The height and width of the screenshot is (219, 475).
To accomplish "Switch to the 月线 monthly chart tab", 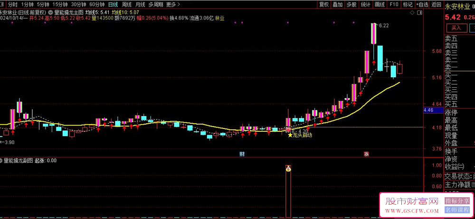I will 140,5.
